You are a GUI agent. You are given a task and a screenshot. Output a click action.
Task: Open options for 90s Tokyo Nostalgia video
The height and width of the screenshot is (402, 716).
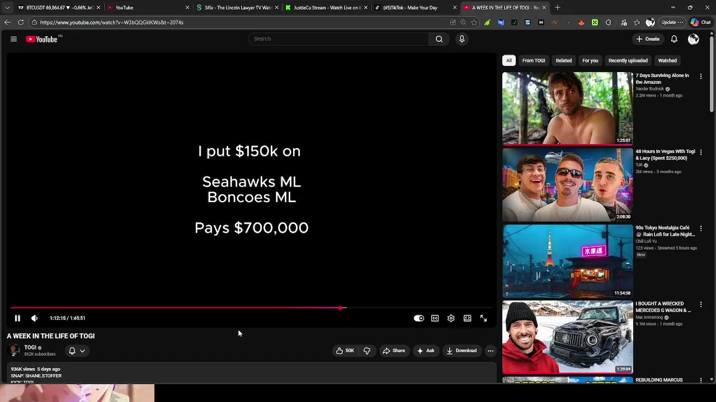tap(701, 228)
